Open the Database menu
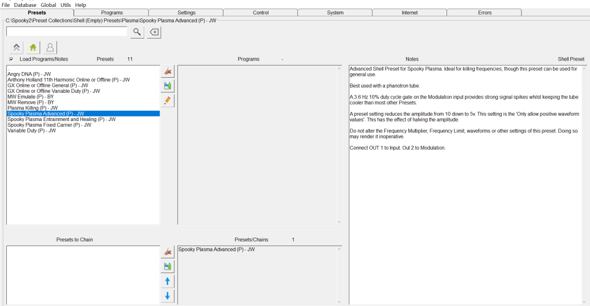 [x=25, y=5]
